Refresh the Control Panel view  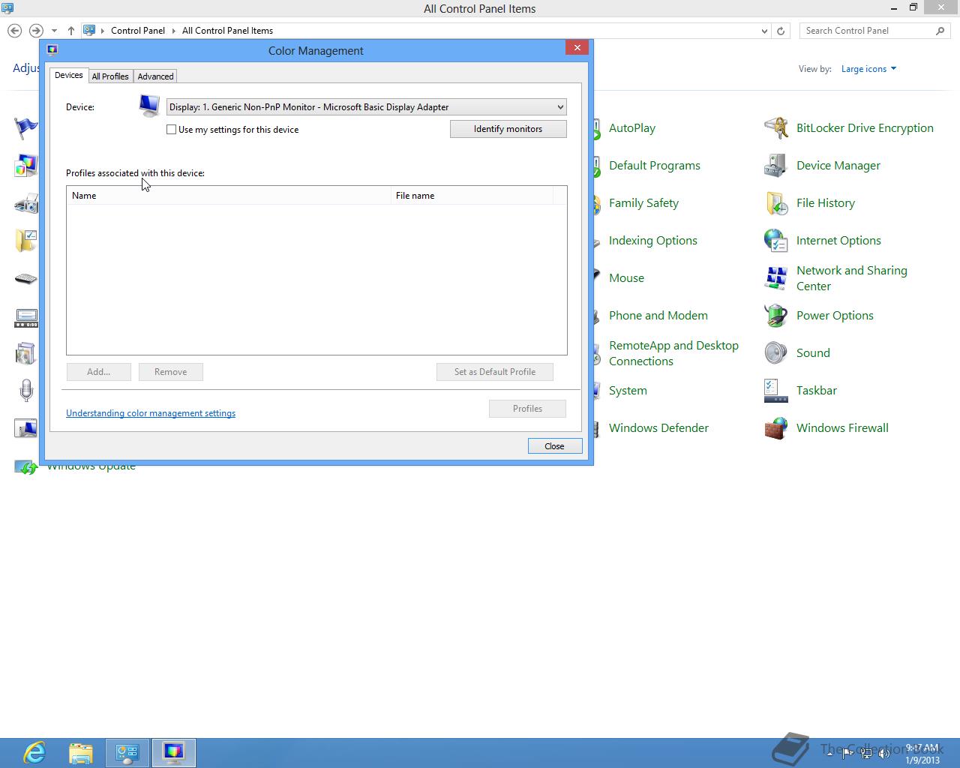tap(781, 31)
